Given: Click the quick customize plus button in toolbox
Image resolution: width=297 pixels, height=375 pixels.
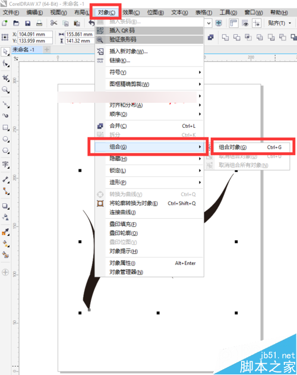Looking at the screenshot, I should tap(5, 272).
